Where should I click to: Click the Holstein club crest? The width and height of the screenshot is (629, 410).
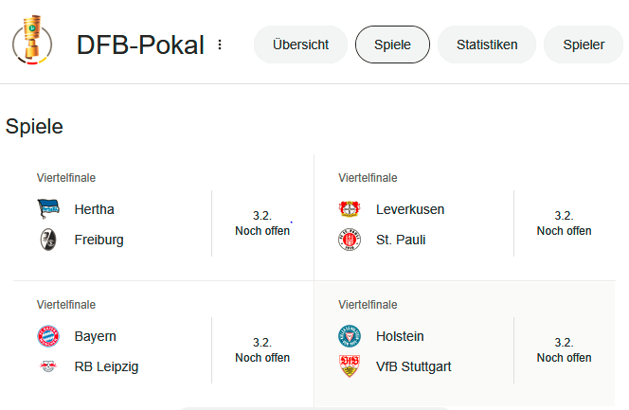click(350, 336)
